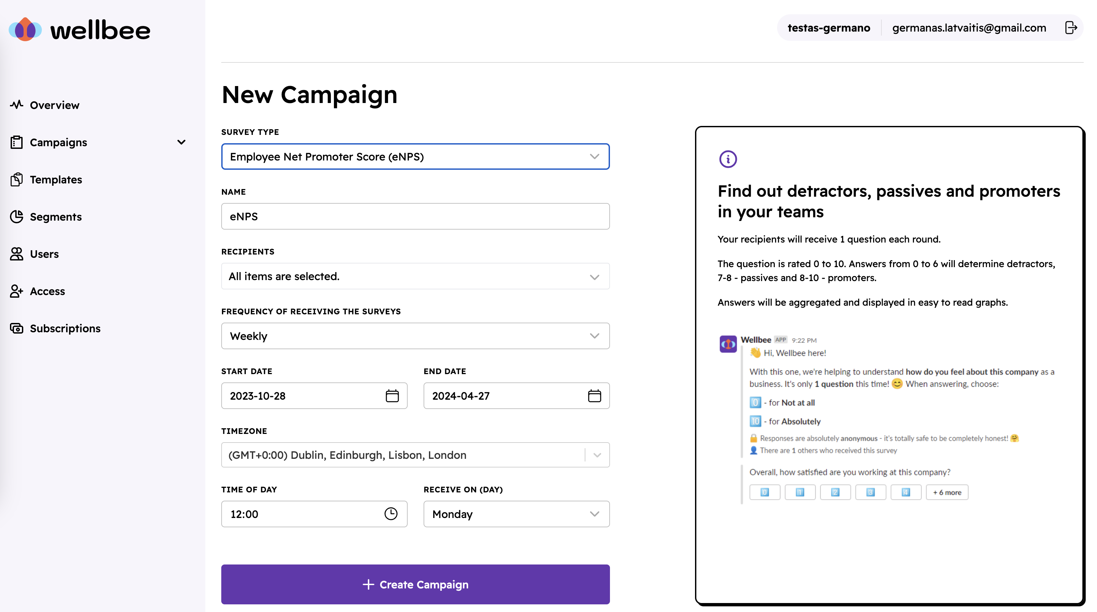Screen dimensions: 1097x612
Task: Select the Templates menu item
Action: pos(56,179)
